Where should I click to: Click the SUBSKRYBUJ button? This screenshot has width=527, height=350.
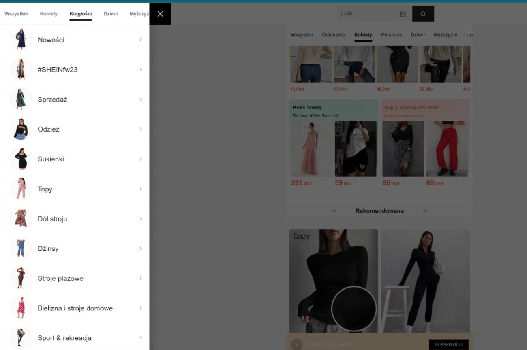448,344
